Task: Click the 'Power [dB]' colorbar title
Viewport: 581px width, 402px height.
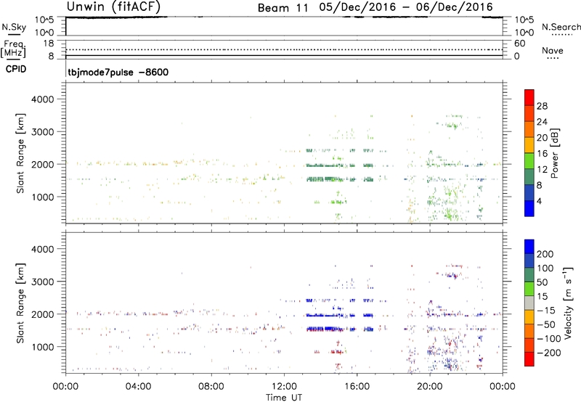Action: [554, 153]
